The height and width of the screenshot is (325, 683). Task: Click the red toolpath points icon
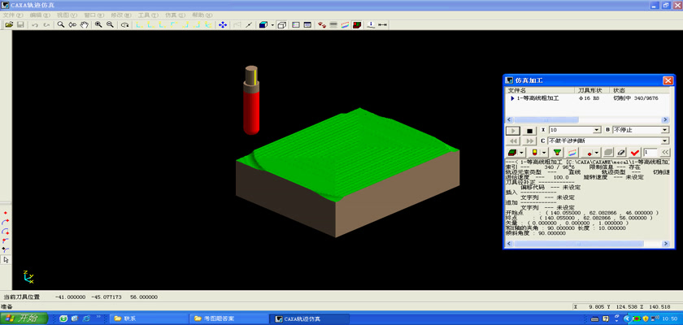coord(322,25)
